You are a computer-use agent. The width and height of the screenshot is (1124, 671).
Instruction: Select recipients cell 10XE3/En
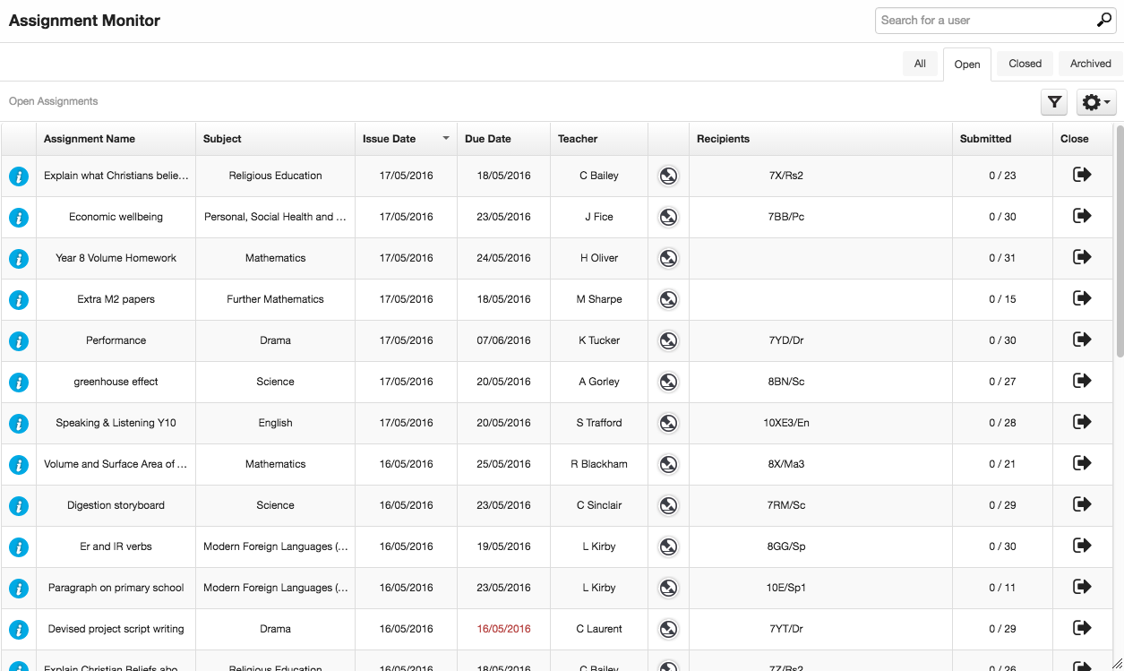pyautogui.click(x=786, y=423)
